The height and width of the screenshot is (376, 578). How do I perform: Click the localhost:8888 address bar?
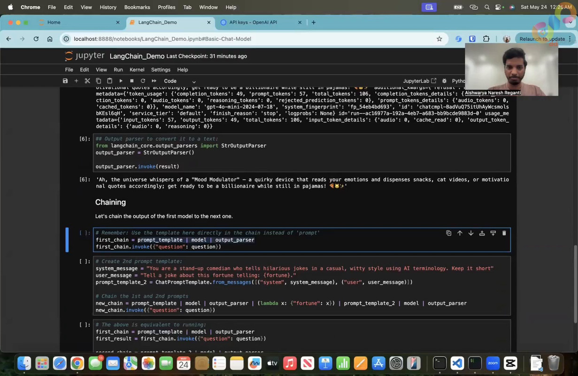(254, 39)
